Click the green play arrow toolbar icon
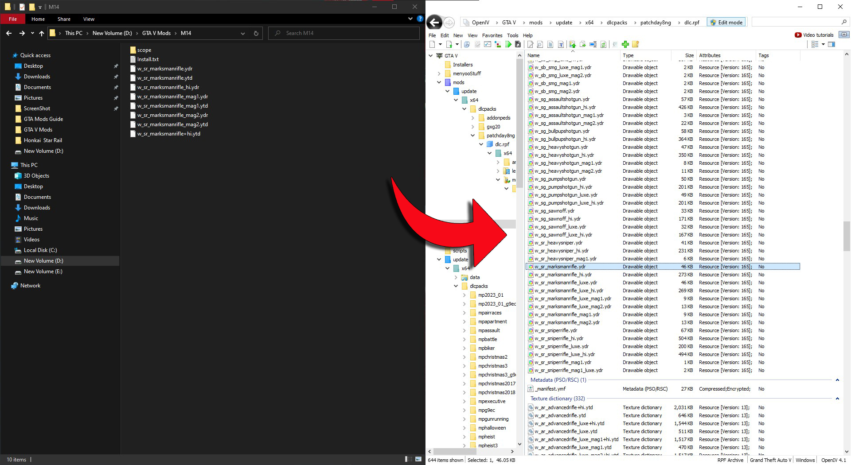 [x=508, y=44]
